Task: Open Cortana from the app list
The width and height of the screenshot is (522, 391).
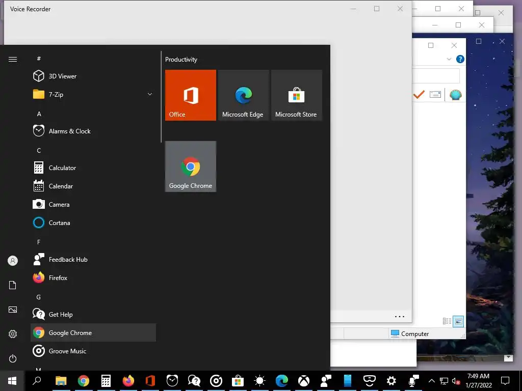Action: [93, 222]
